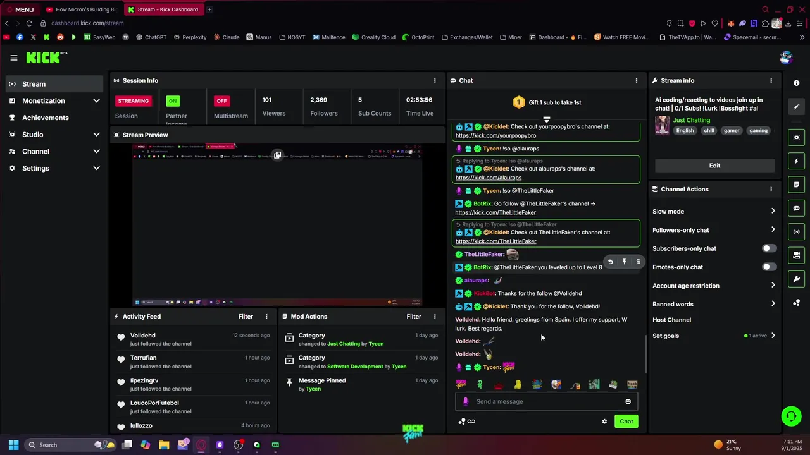This screenshot has width=810, height=455.
Task: Open the Activity Feed three-dot menu
Action: [266, 316]
